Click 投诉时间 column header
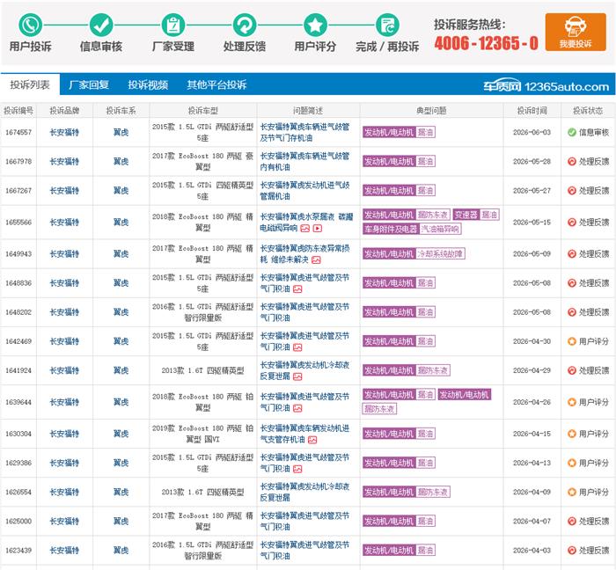 pyautogui.click(x=532, y=111)
